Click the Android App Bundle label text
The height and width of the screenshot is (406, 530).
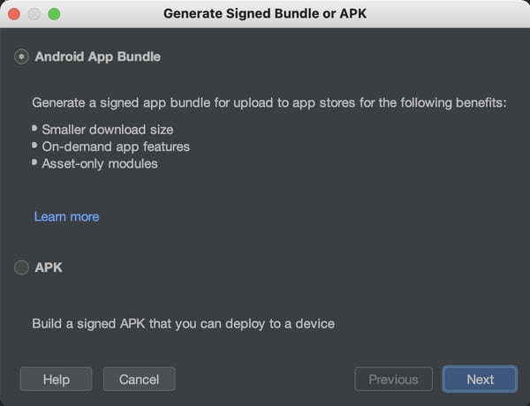click(x=98, y=56)
